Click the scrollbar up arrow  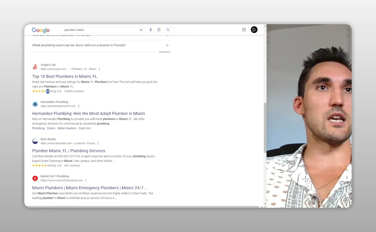pos(265,26)
